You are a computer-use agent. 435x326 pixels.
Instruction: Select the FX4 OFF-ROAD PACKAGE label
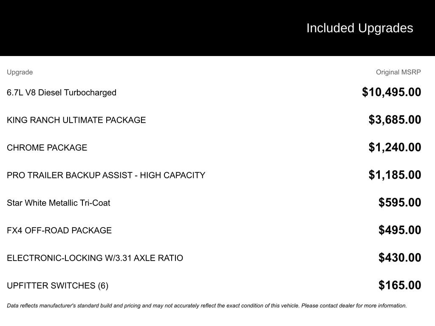click(59, 230)
